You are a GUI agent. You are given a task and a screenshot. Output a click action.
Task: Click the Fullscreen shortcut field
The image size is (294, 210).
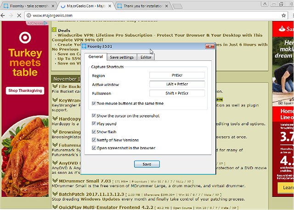tap(177, 93)
